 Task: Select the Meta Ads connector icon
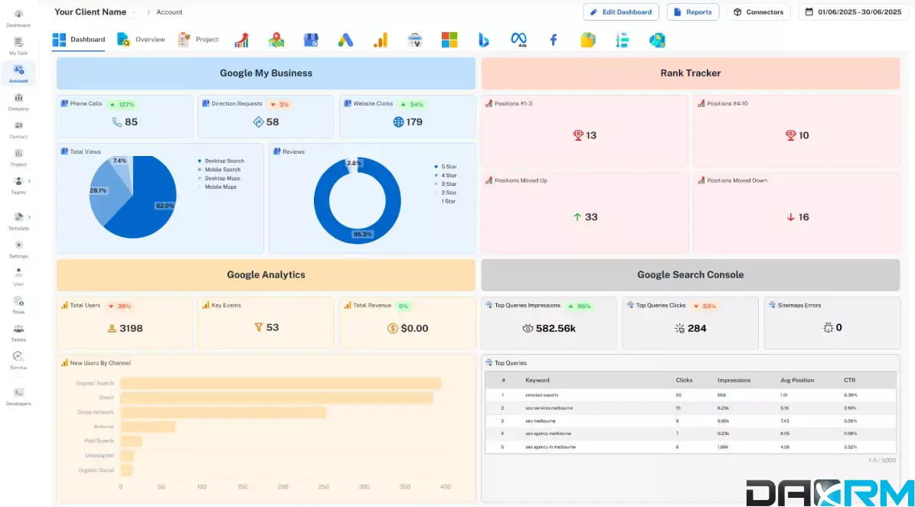[x=518, y=39]
